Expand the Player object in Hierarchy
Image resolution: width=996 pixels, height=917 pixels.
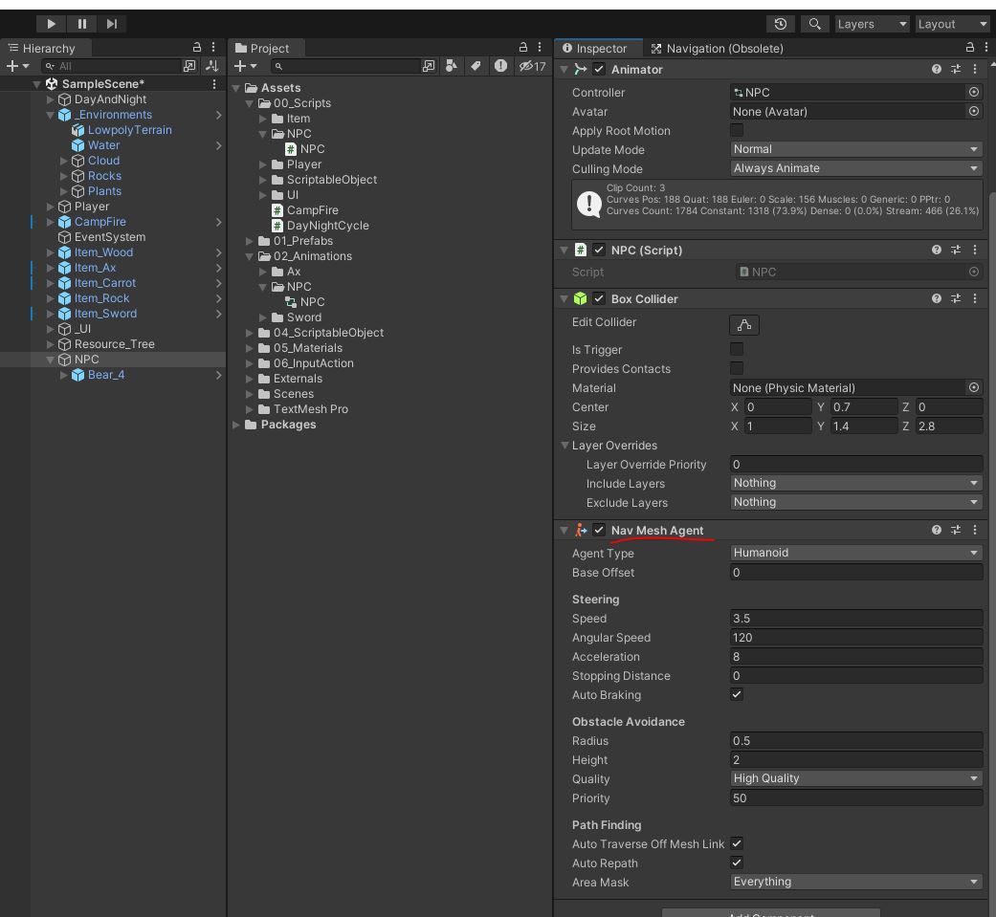51,207
